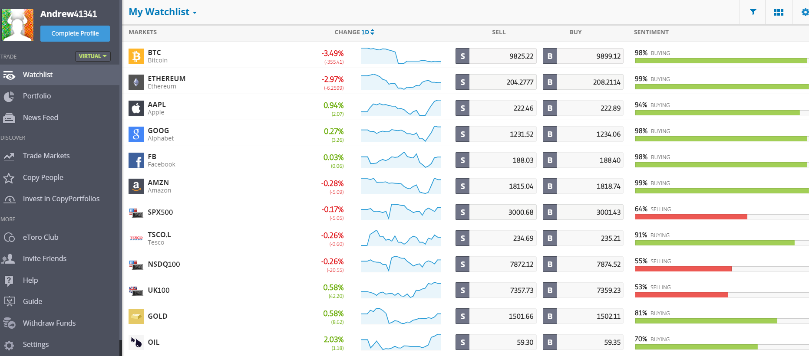Click the NSDQ100 flag icon
Viewport: 809px width, 356px height.
tap(136, 265)
